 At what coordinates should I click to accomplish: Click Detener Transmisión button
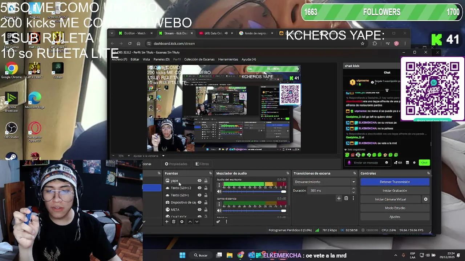coord(395,182)
